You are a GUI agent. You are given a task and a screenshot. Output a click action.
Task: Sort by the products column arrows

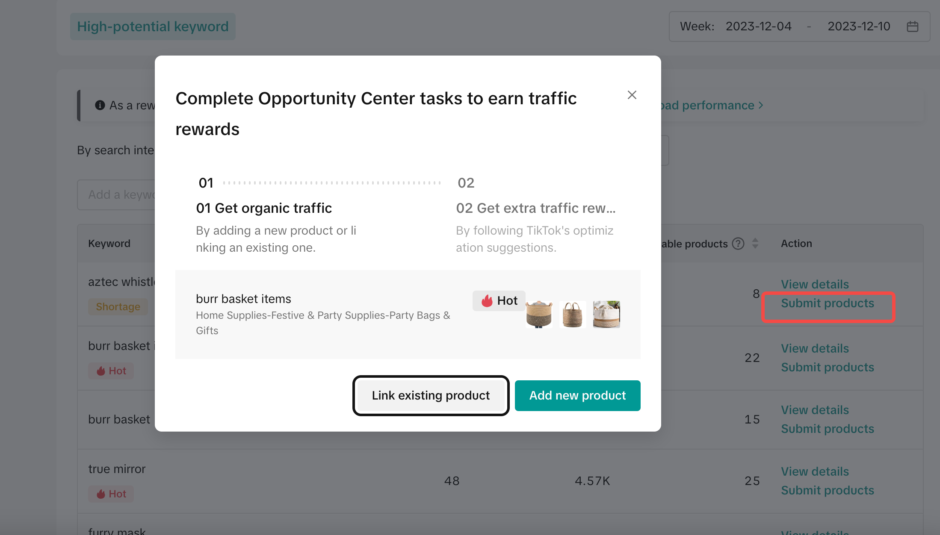[x=755, y=244]
